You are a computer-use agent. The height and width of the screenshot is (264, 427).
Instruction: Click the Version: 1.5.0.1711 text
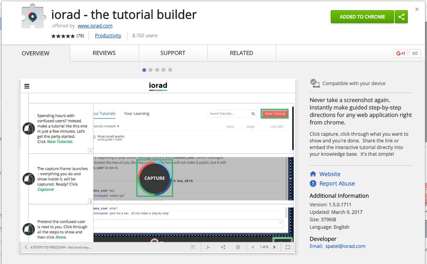click(330, 204)
